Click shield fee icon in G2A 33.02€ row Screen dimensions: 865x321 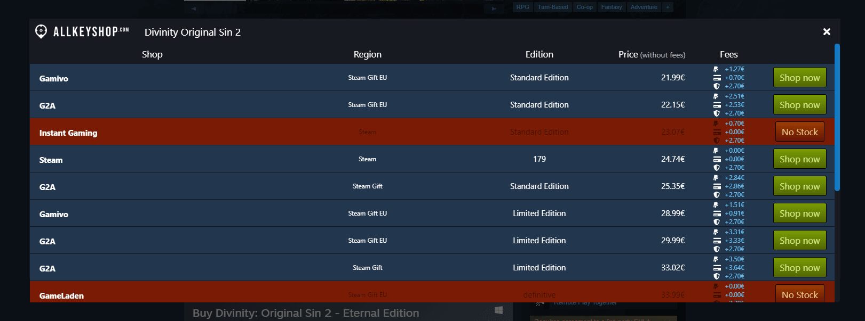pyautogui.click(x=717, y=276)
